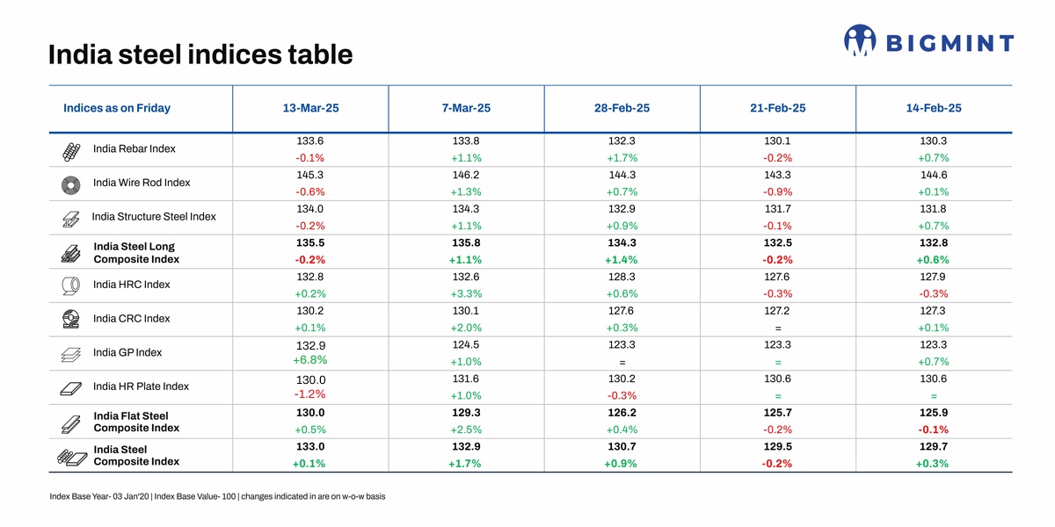Click the Index Base Year footnote
This screenshot has height=527, width=1055.
[218, 497]
